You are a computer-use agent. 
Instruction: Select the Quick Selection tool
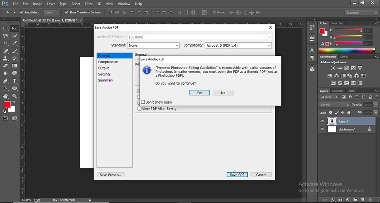coord(15,36)
